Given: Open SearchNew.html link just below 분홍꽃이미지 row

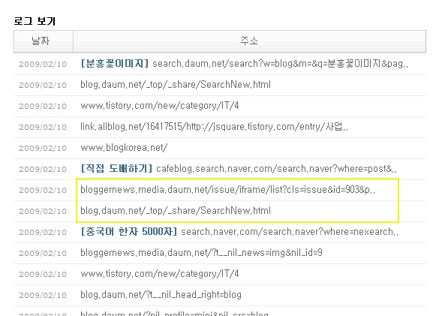Looking at the screenshot, I should point(176,85).
